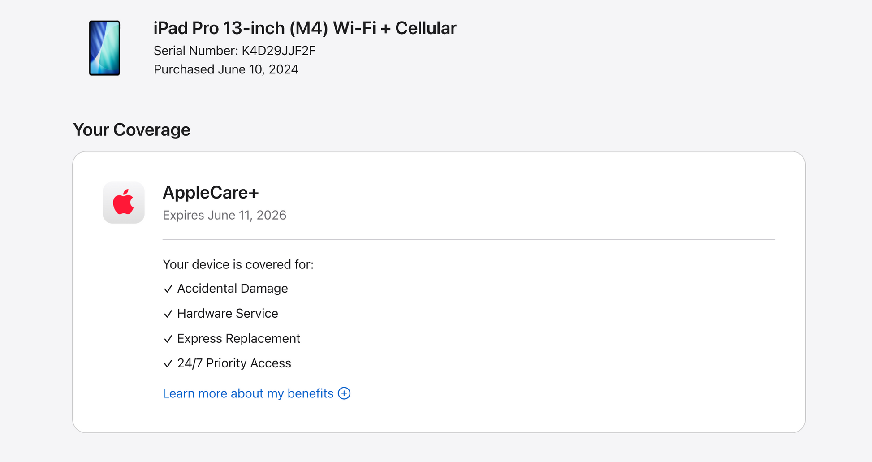Click the Your device is covered for label
This screenshot has height=462, width=872.
click(x=238, y=264)
